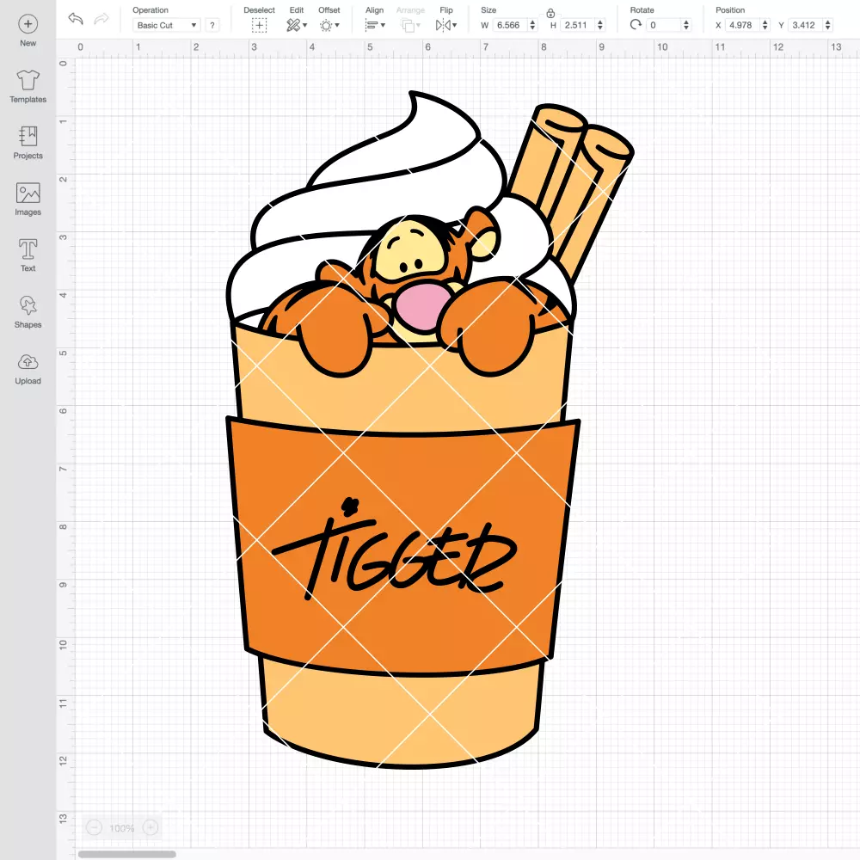Open the Align options menu
This screenshot has width=860, height=860.
tap(375, 25)
